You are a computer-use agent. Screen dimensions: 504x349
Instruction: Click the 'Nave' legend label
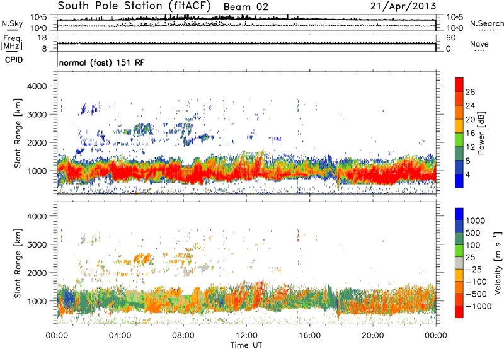pos(479,44)
